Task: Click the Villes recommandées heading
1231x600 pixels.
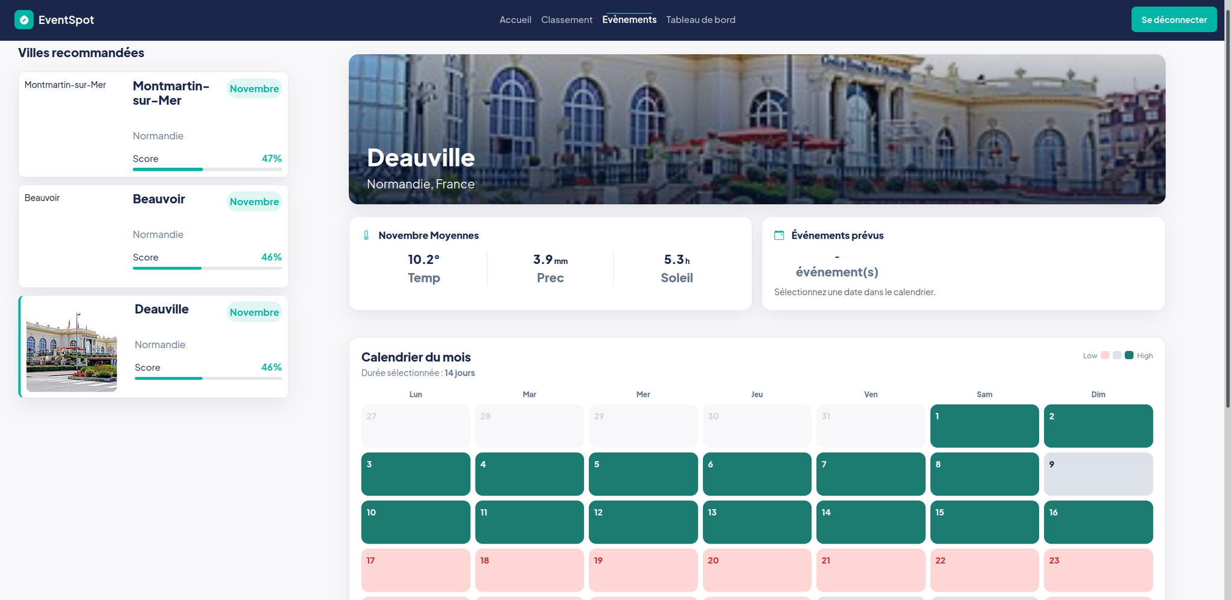Action: (x=81, y=52)
